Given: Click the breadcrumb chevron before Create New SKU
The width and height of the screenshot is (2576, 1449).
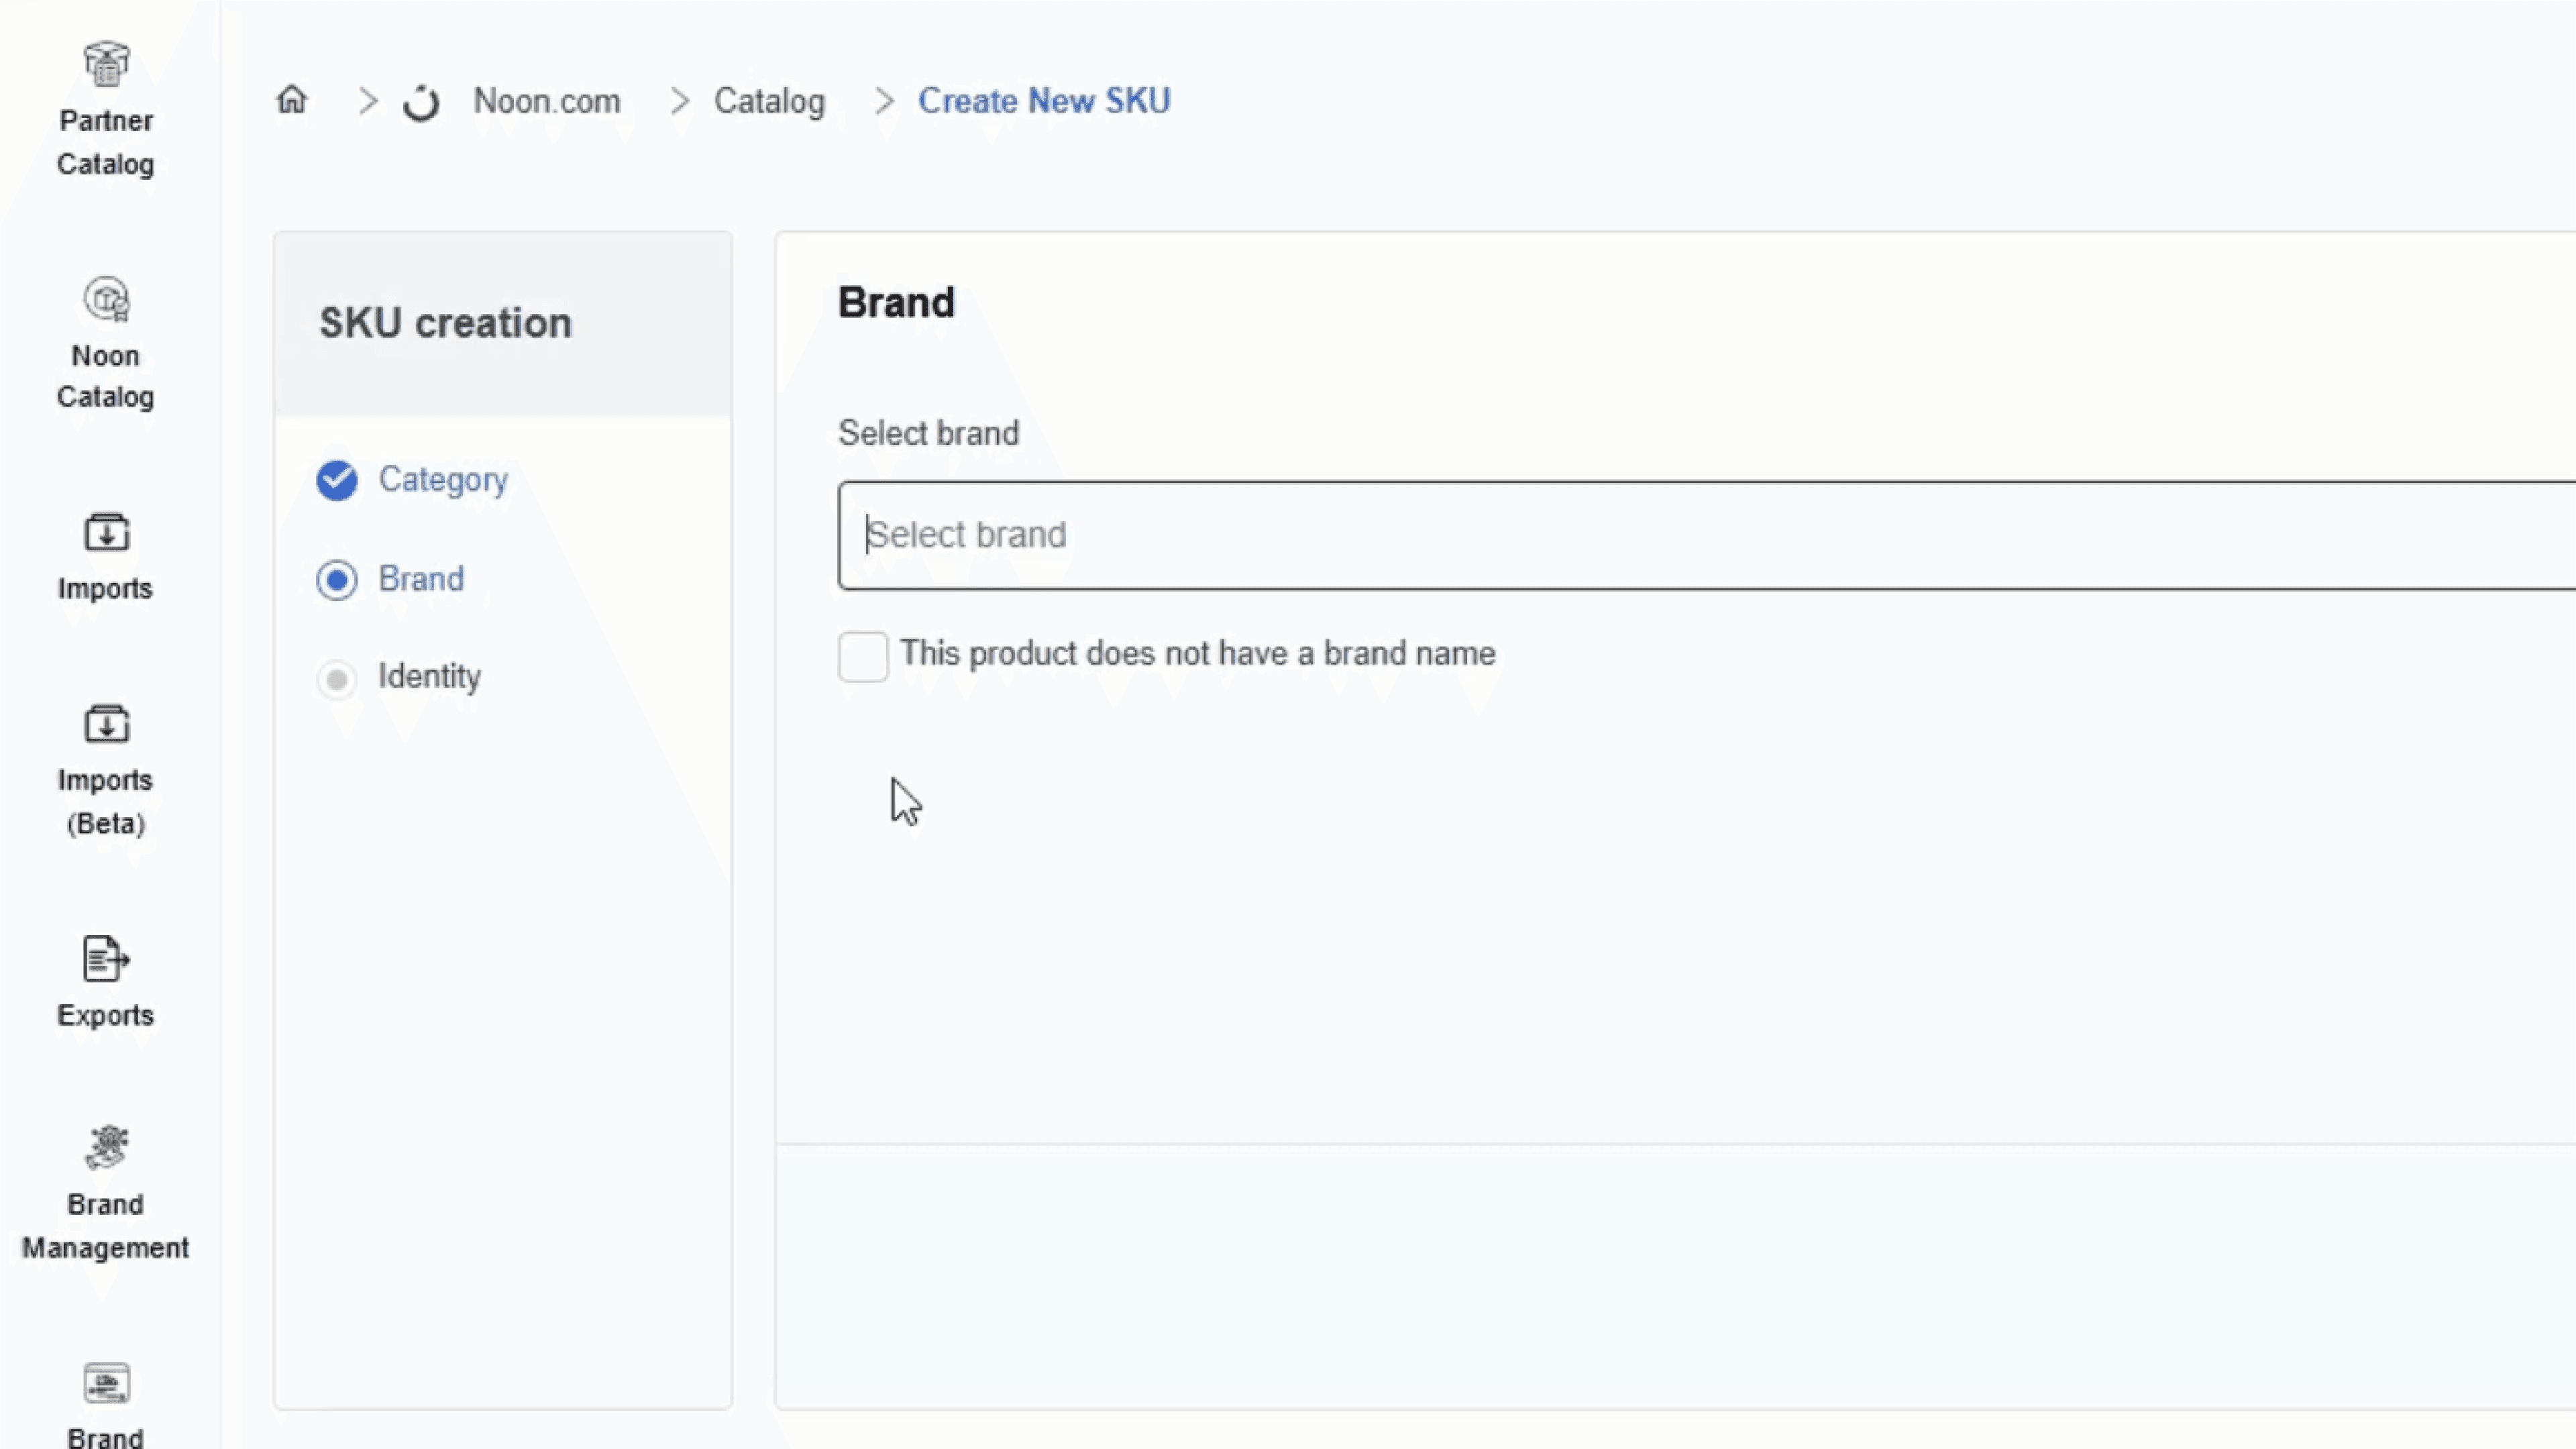Looking at the screenshot, I should click(884, 101).
